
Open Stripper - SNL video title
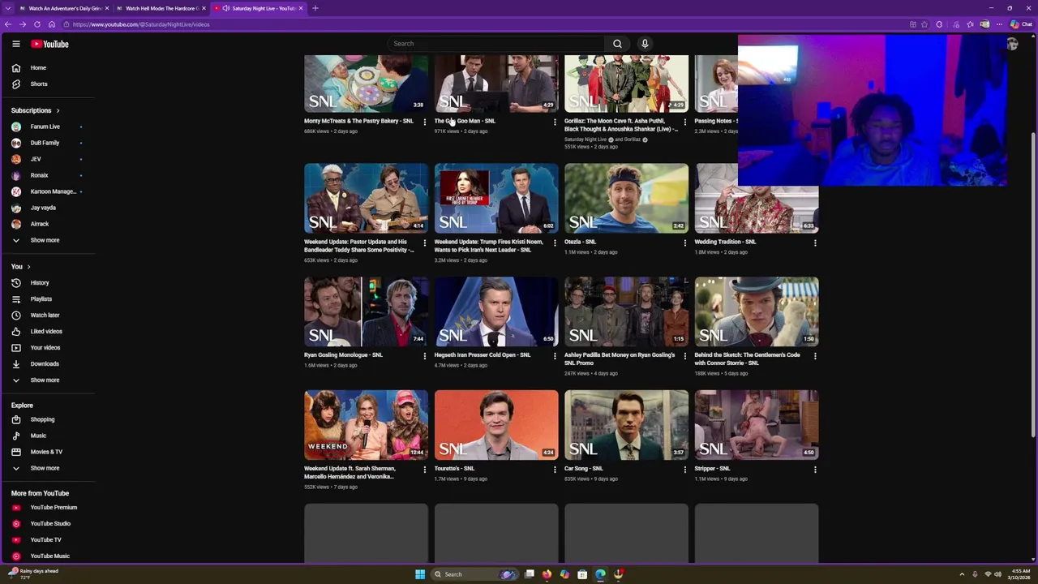tap(712, 469)
